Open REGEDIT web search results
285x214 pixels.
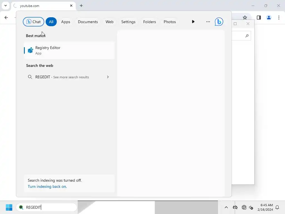(x=69, y=77)
